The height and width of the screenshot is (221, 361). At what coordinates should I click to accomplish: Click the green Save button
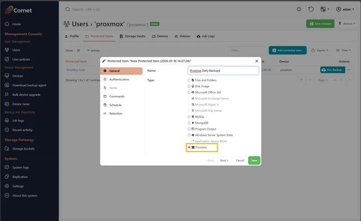pyautogui.click(x=254, y=160)
